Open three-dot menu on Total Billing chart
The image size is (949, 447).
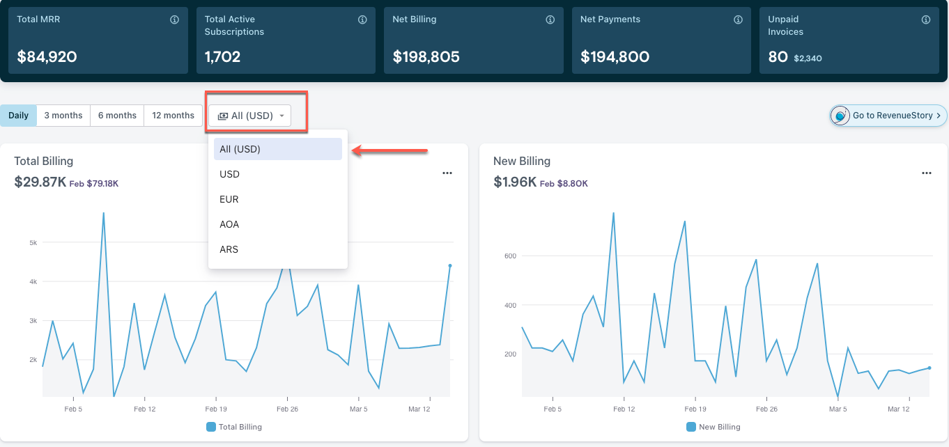[x=447, y=173]
